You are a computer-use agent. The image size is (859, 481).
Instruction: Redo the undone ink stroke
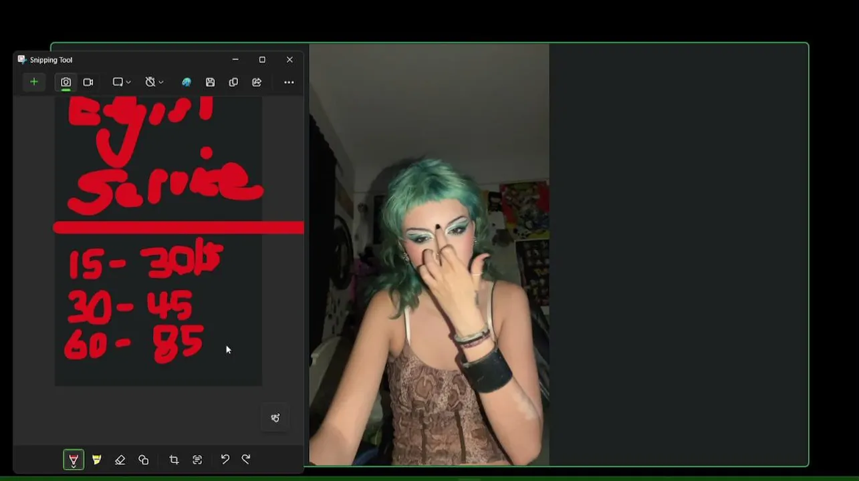246,460
